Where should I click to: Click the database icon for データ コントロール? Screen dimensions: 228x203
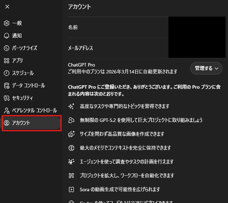pyautogui.click(x=6, y=86)
